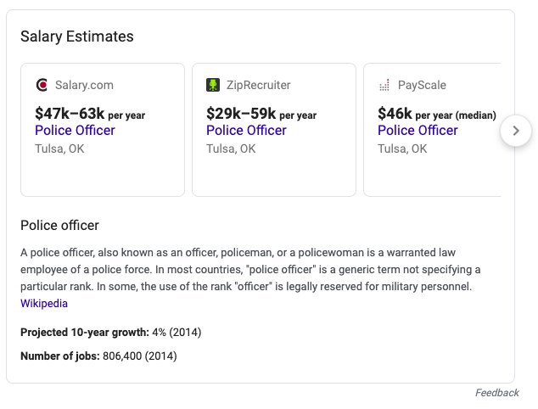538x409 pixels.
Task: Click the PayScale chart logo icon
Action: (x=384, y=85)
